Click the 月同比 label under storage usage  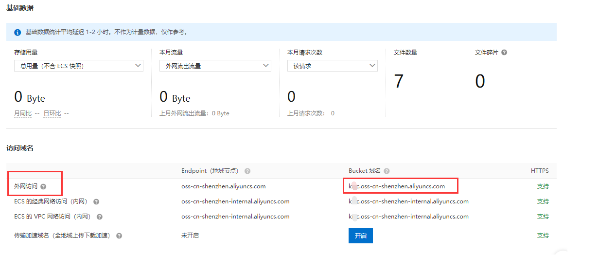coord(23,113)
